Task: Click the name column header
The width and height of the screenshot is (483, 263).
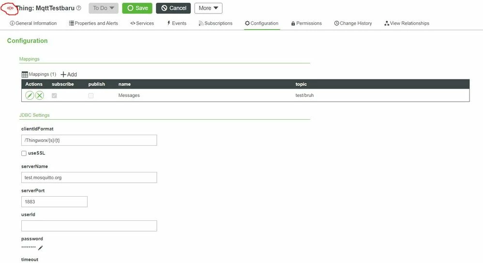Action: pyautogui.click(x=124, y=84)
